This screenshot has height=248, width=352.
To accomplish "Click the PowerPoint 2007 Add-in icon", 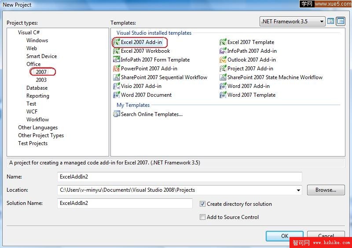I will point(117,69).
